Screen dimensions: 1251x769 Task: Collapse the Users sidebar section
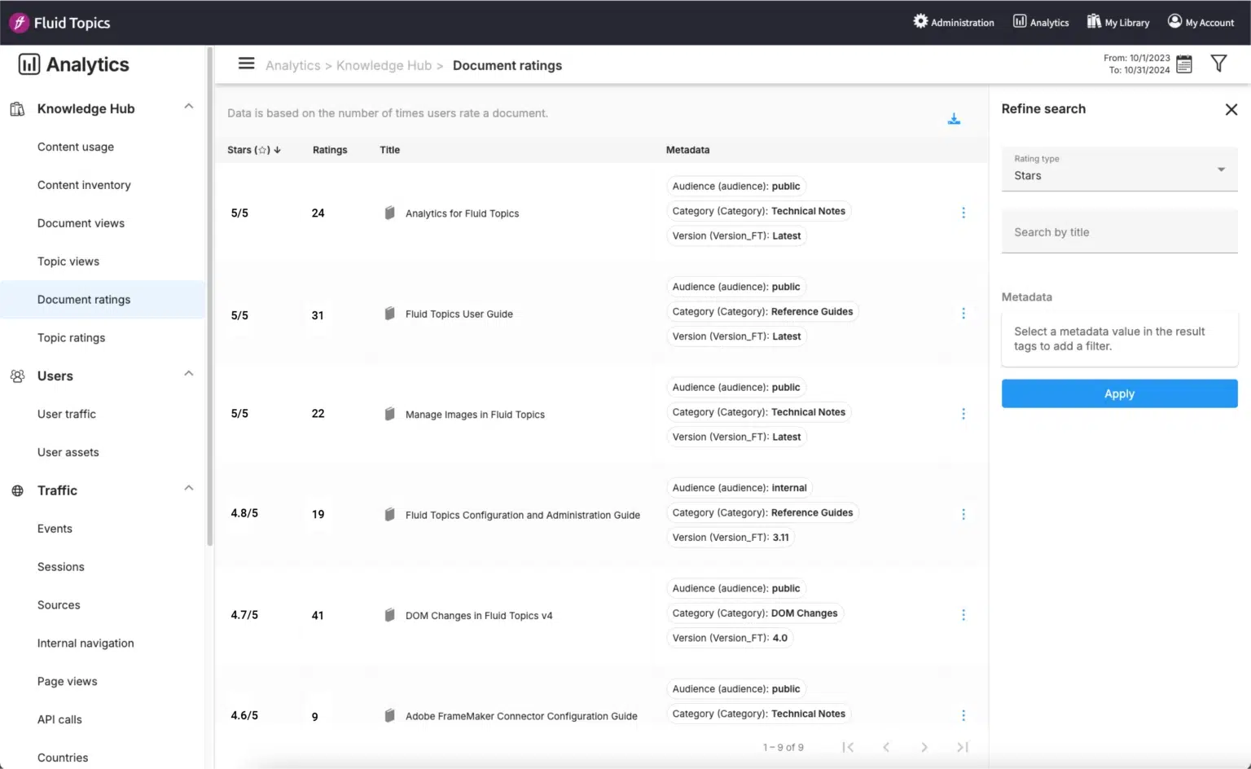click(188, 374)
